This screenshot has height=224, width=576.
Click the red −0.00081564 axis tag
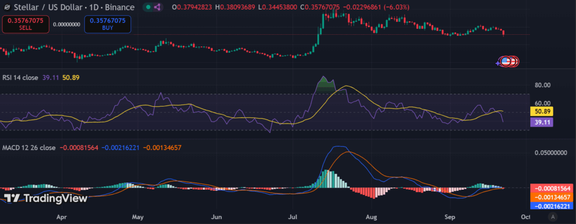[x=552, y=189]
